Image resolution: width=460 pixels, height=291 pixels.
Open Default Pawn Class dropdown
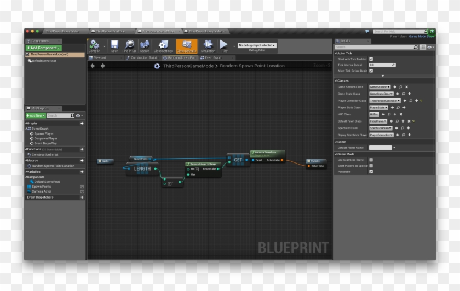click(x=378, y=121)
